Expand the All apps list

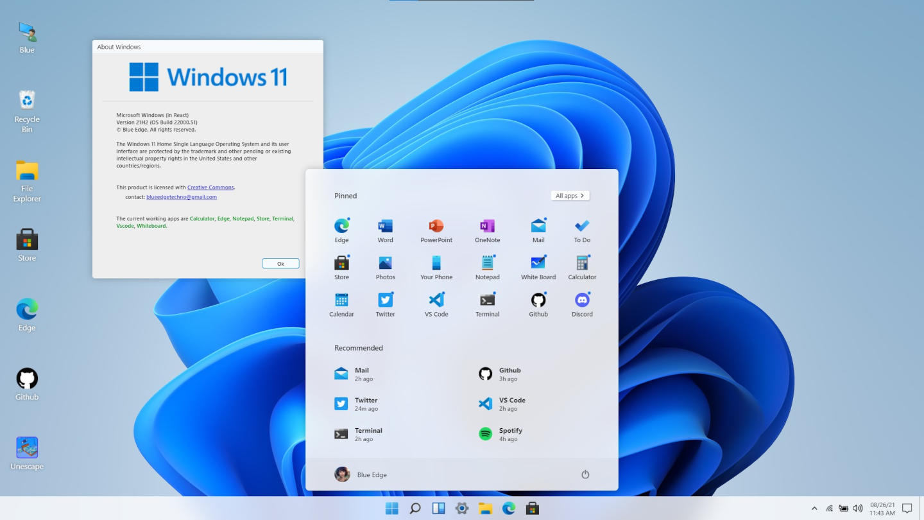pyautogui.click(x=570, y=196)
